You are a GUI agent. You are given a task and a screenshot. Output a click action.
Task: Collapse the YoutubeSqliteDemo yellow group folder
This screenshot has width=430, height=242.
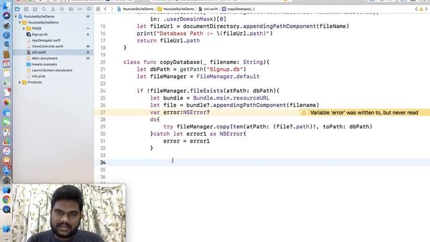20,22
